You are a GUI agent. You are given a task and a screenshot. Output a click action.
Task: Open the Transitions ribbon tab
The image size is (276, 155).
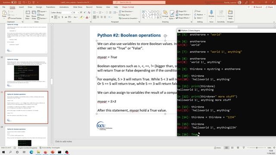[50, 7]
